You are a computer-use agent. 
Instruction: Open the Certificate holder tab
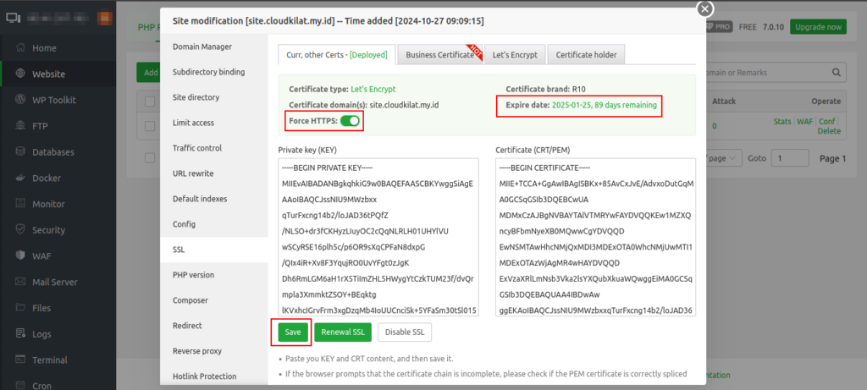click(x=586, y=55)
